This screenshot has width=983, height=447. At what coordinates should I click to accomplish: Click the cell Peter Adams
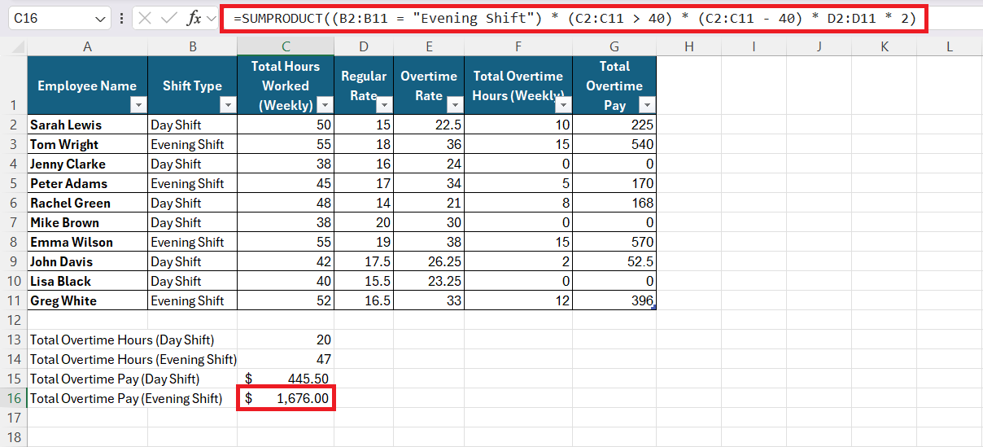(x=88, y=183)
